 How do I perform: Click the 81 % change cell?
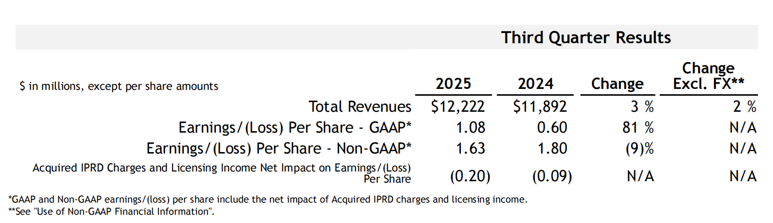pyautogui.click(x=638, y=127)
